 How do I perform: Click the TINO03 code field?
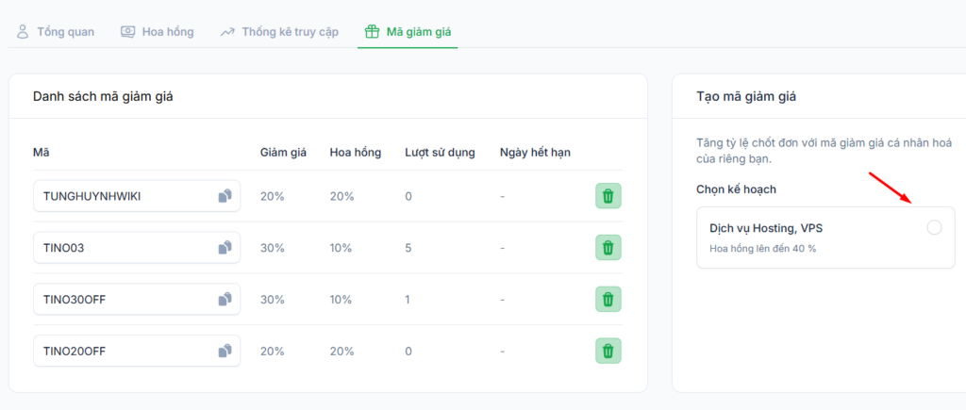(137, 248)
